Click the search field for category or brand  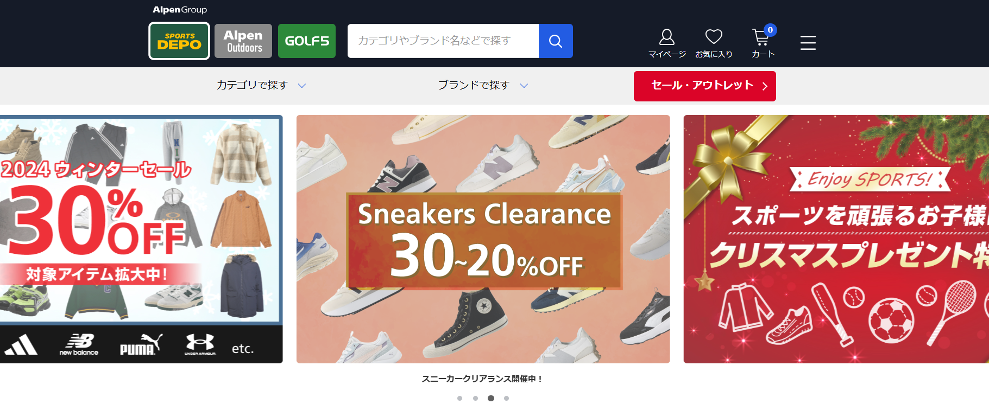coord(443,41)
